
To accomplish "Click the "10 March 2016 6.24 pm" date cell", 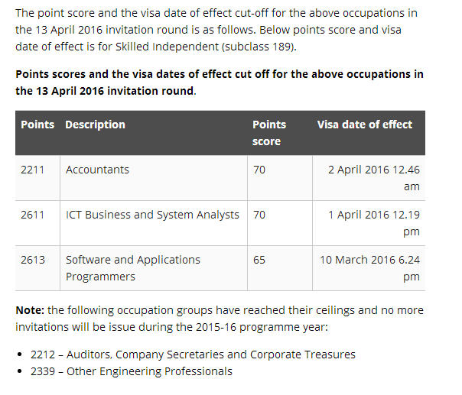I will 369,267.
